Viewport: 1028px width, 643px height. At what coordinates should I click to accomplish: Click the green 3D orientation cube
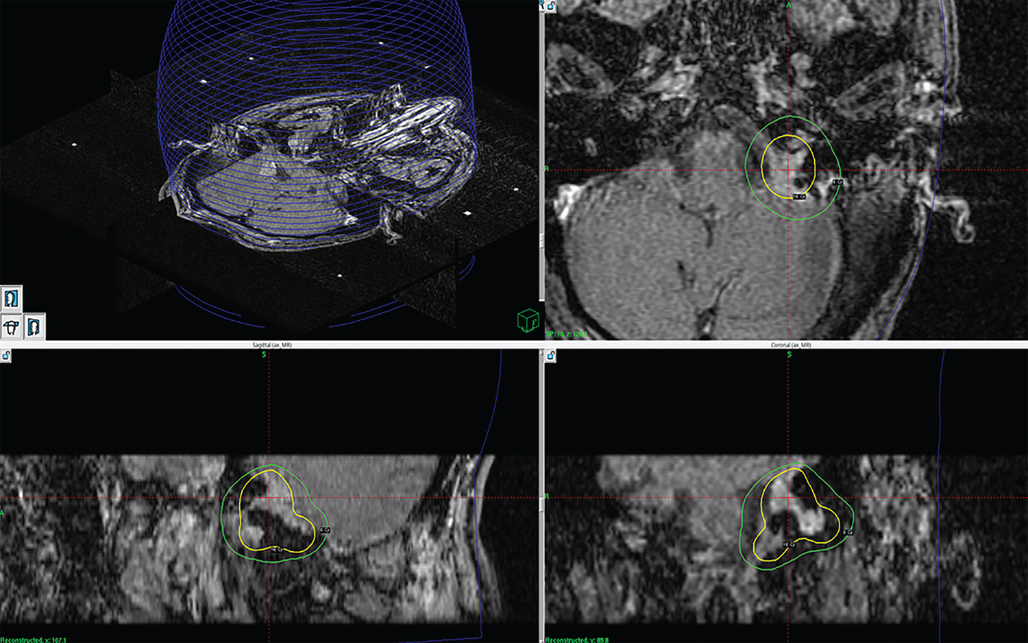528,320
